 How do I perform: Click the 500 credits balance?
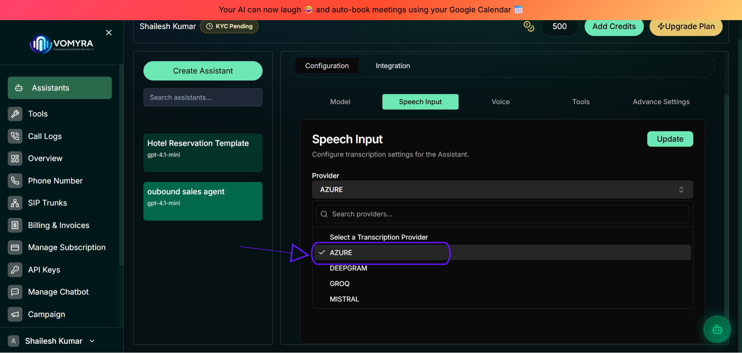point(559,26)
